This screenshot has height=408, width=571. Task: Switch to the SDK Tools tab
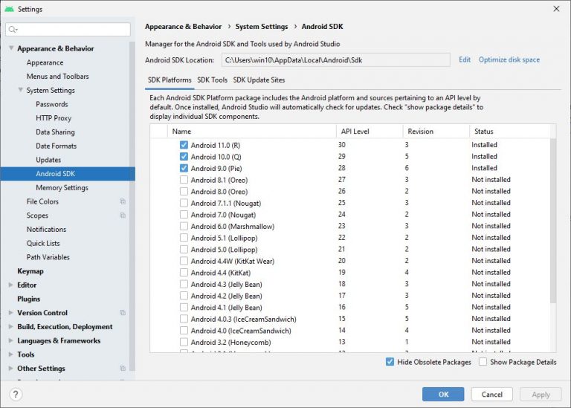212,80
